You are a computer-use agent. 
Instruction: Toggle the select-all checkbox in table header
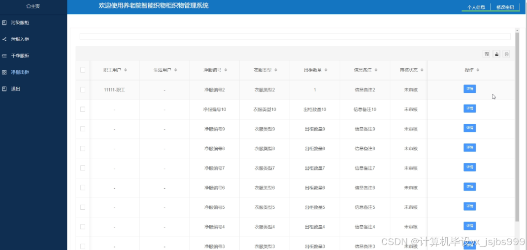coord(83,70)
